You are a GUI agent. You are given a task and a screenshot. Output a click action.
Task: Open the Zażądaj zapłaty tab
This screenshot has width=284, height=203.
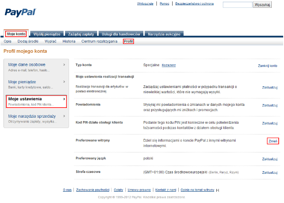point(82,34)
